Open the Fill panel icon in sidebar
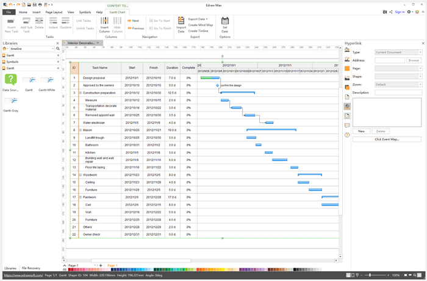This screenshot has width=427, height=281. coord(347,49)
